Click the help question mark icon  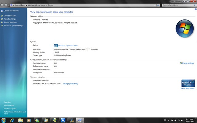[x=195, y=9]
